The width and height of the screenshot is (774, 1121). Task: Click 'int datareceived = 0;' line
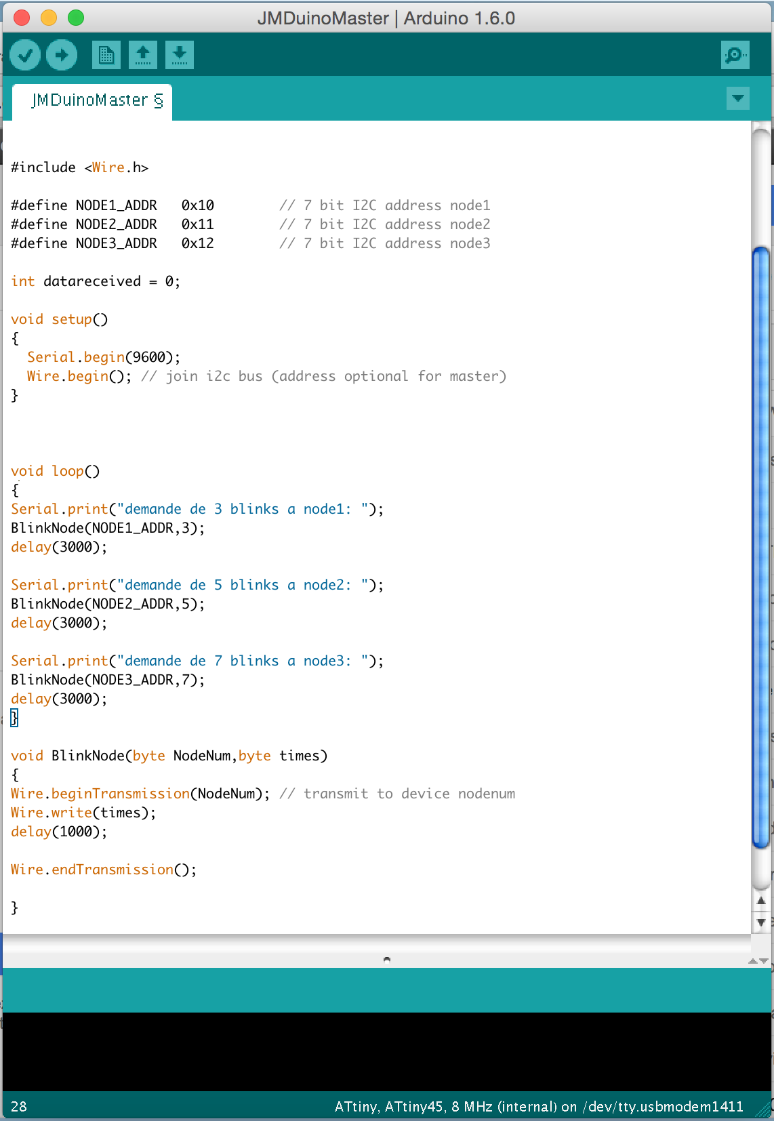coord(96,281)
